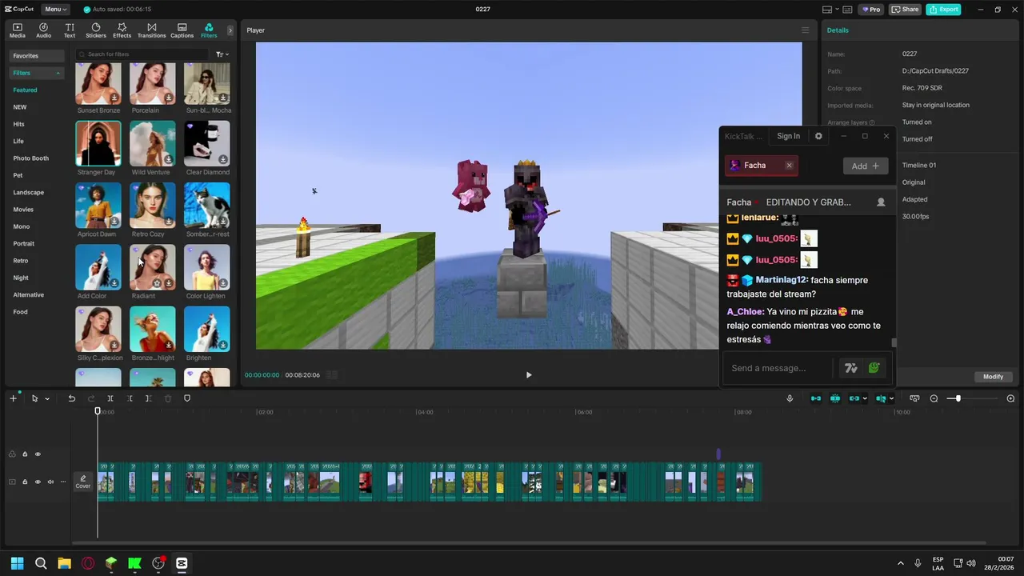Image resolution: width=1024 pixels, height=576 pixels.
Task: Trim the clip's right side at playhead
Action: coord(148,398)
